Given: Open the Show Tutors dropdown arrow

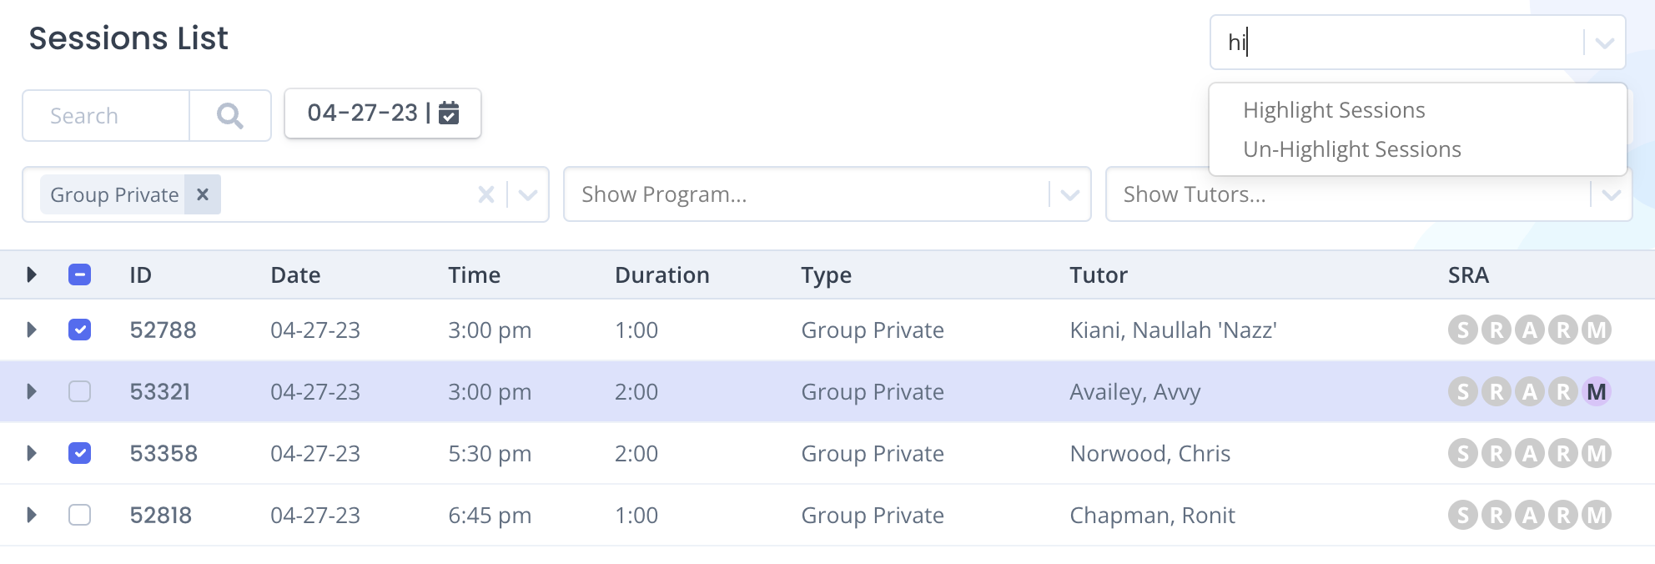Looking at the screenshot, I should tap(1611, 194).
